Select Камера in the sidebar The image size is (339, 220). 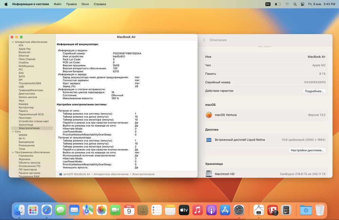pyautogui.click(x=23, y=104)
